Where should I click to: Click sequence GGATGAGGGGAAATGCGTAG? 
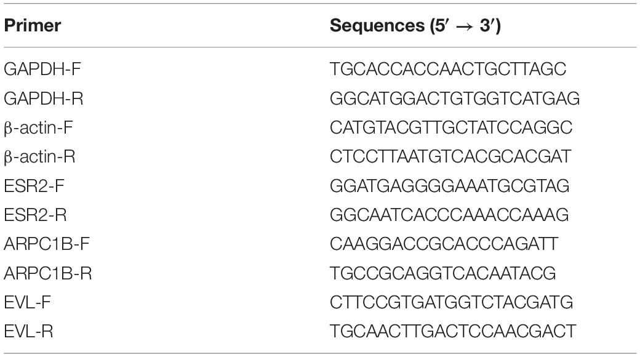(449, 186)
